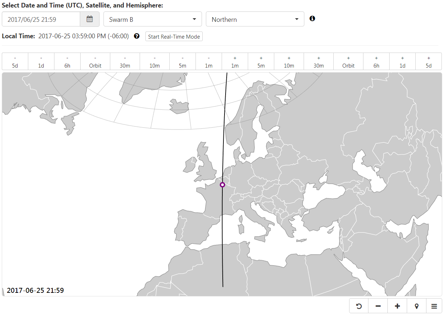The width and height of the screenshot is (444, 315).
Task: Open the map hamburger menu icon
Action: coord(434,306)
